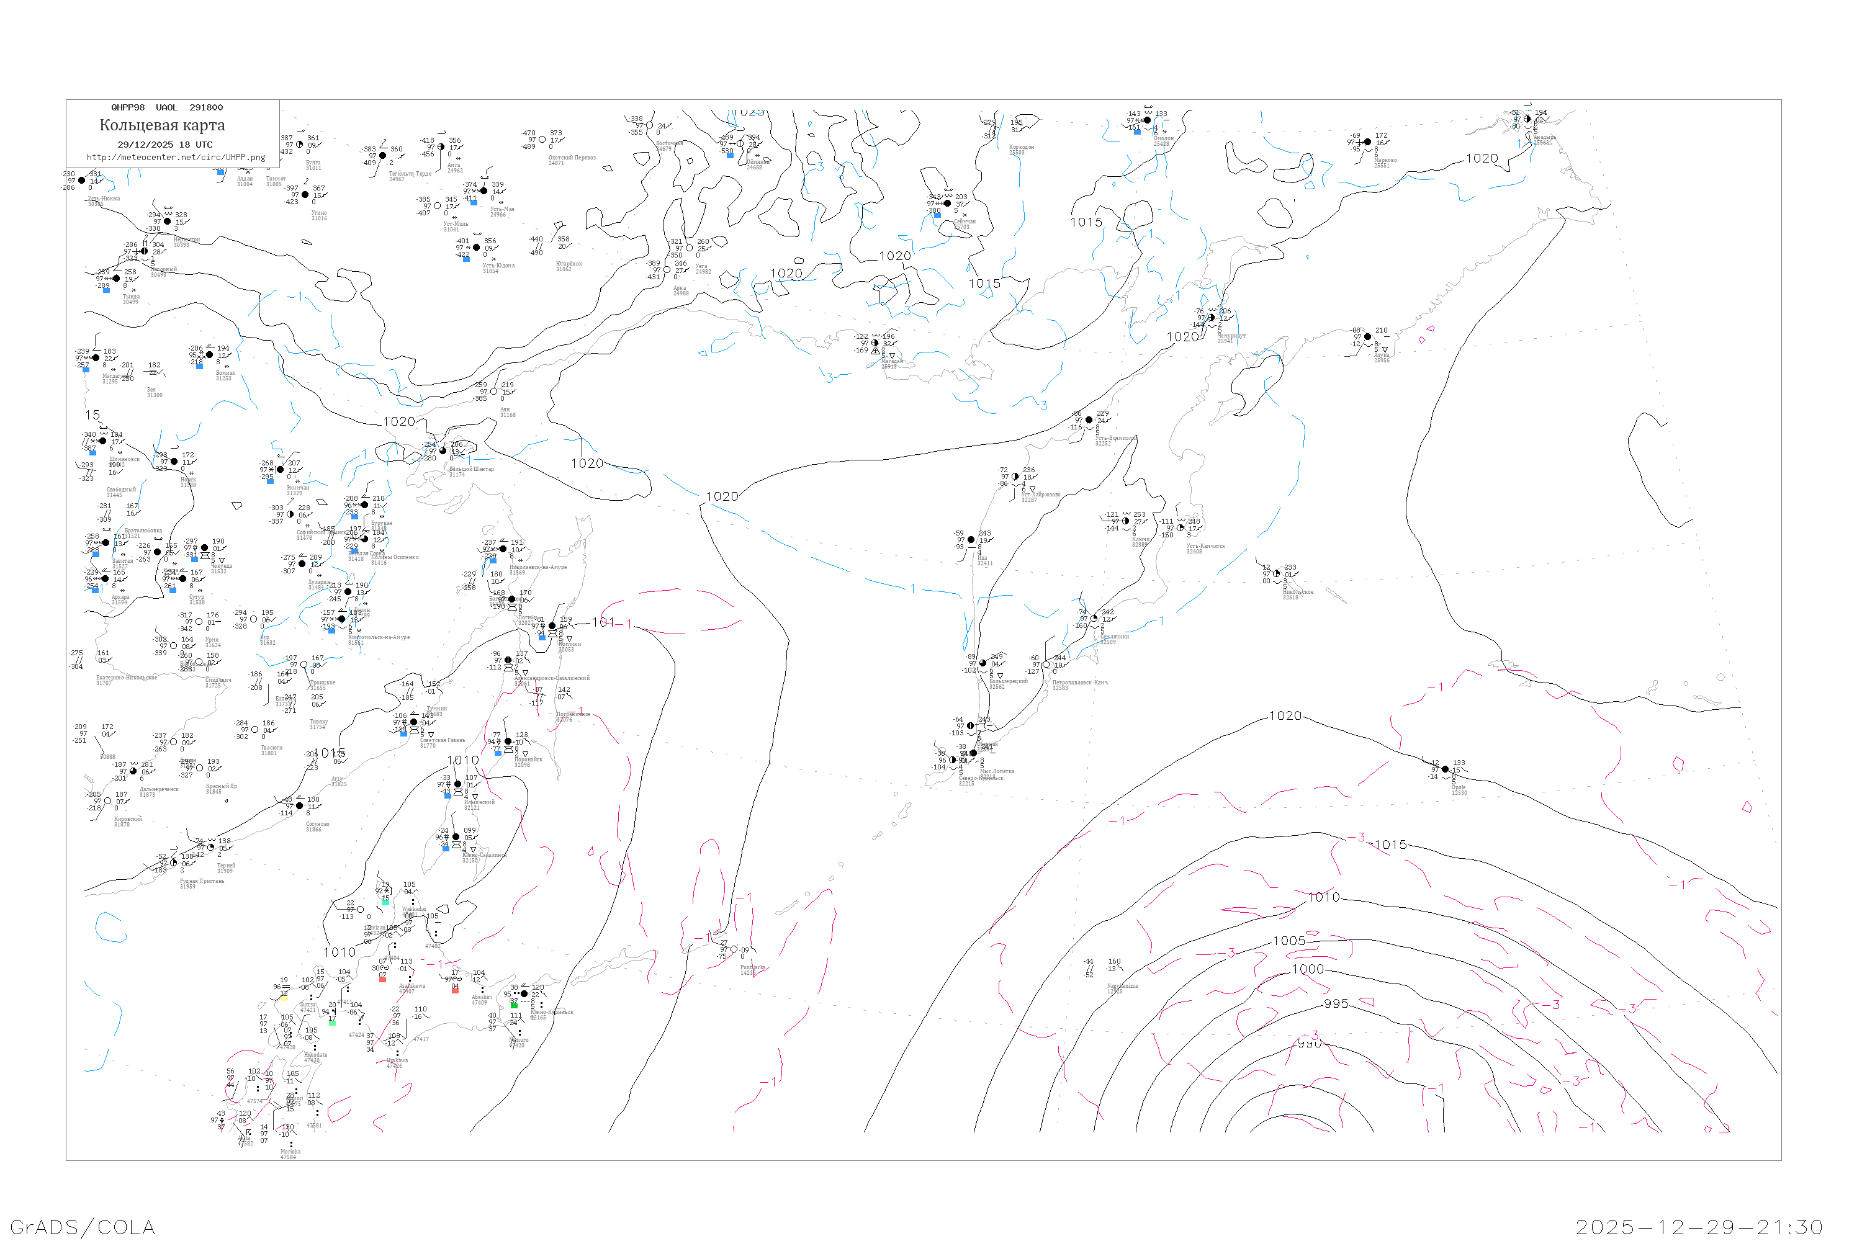The image size is (1862, 1241).
Task: Click the Петропавловск-Камч station circle marker
Action: 1046,665
